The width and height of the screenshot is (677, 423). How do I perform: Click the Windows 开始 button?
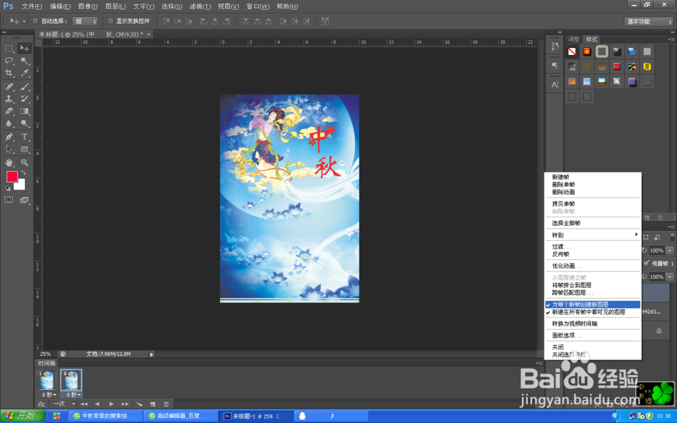22,416
